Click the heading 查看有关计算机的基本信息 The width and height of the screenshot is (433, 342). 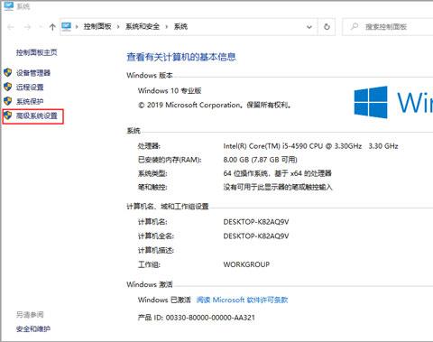coord(181,57)
